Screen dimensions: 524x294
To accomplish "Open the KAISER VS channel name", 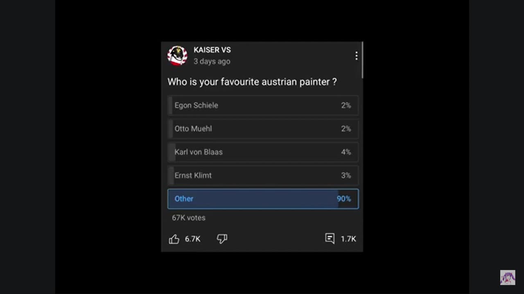I will click(212, 50).
